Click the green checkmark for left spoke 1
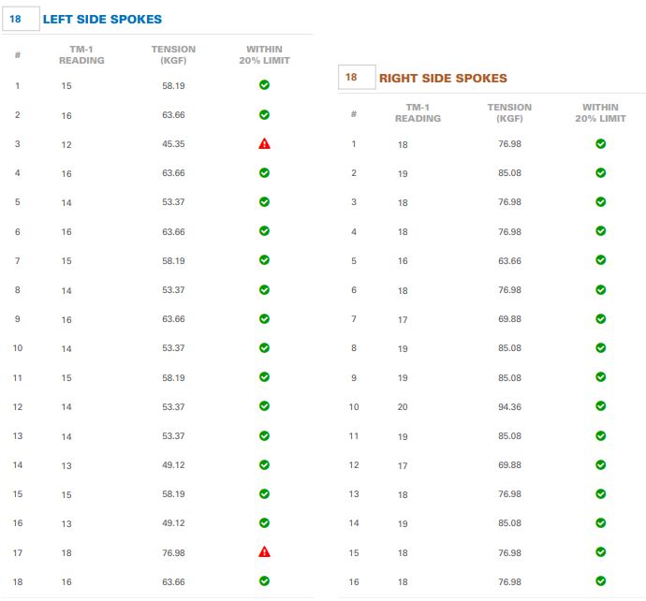646x601 pixels. [x=264, y=85]
